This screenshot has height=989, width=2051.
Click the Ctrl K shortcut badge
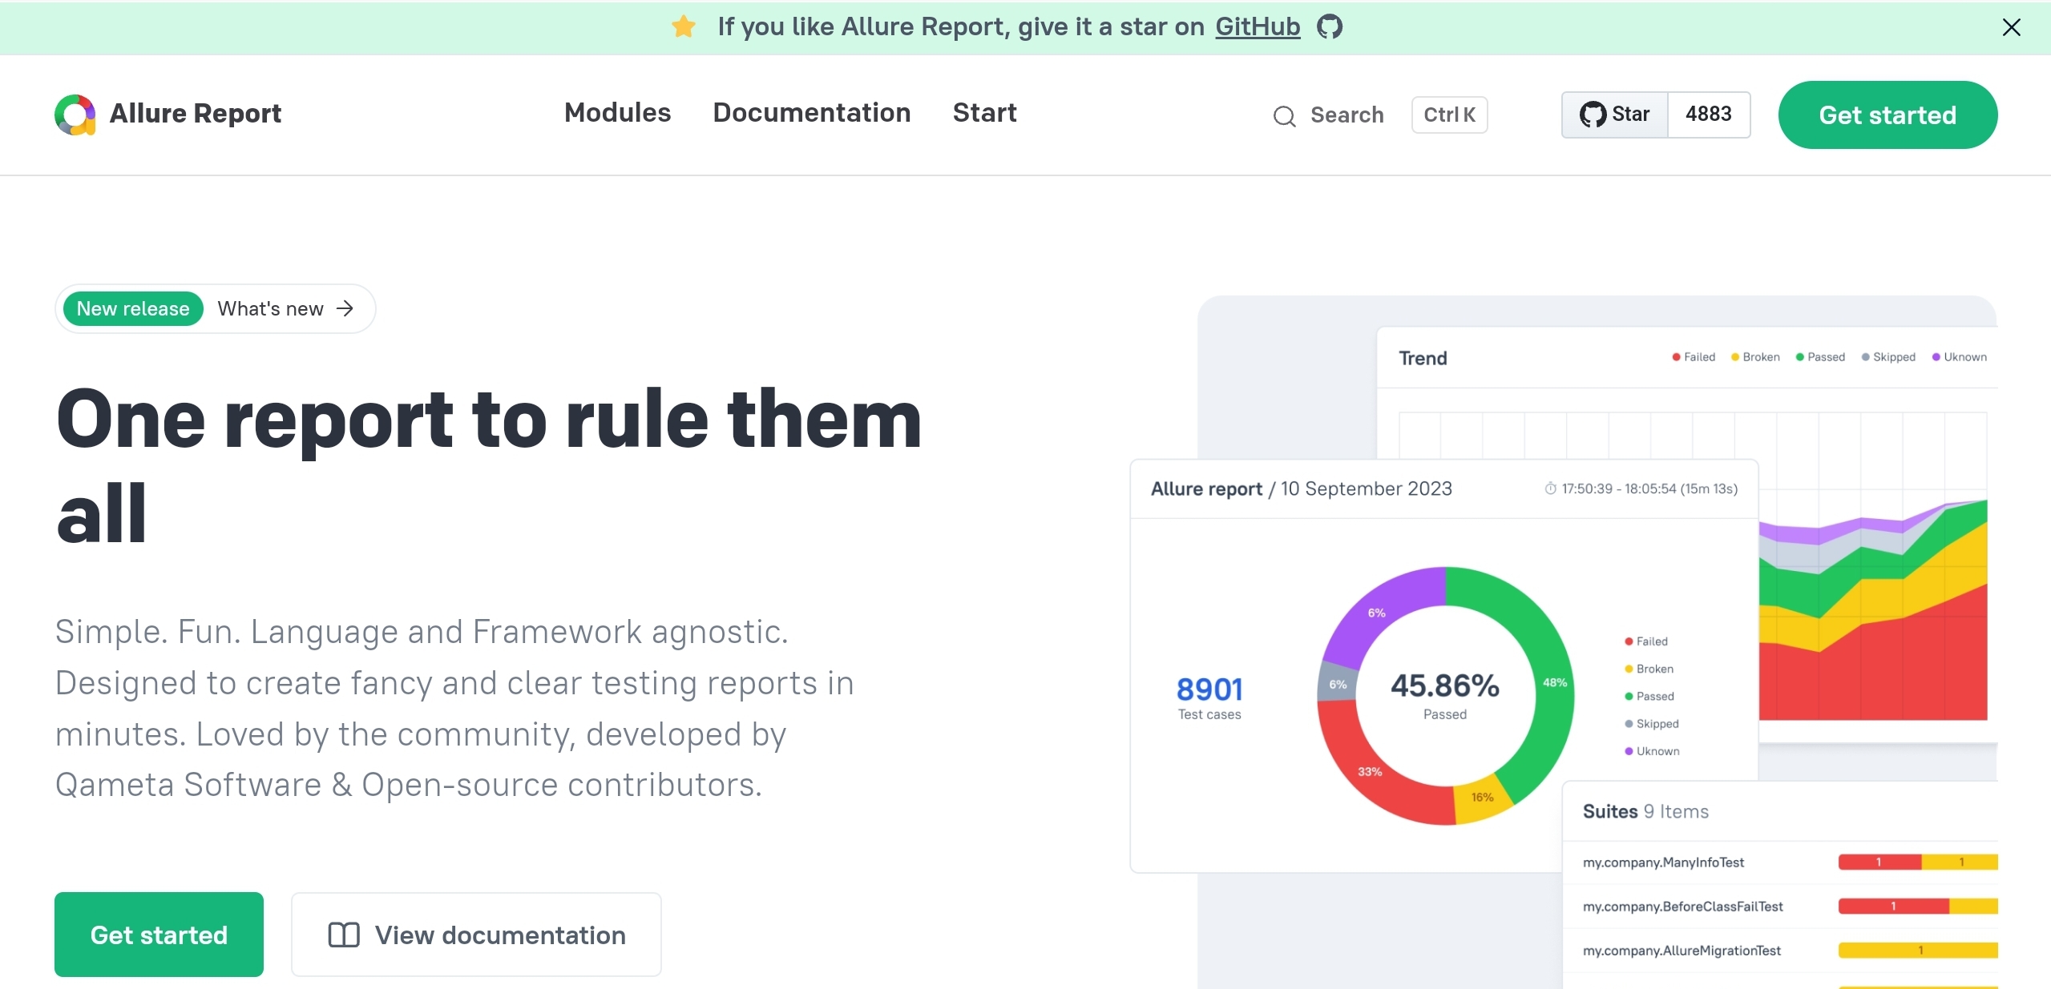click(x=1449, y=115)
